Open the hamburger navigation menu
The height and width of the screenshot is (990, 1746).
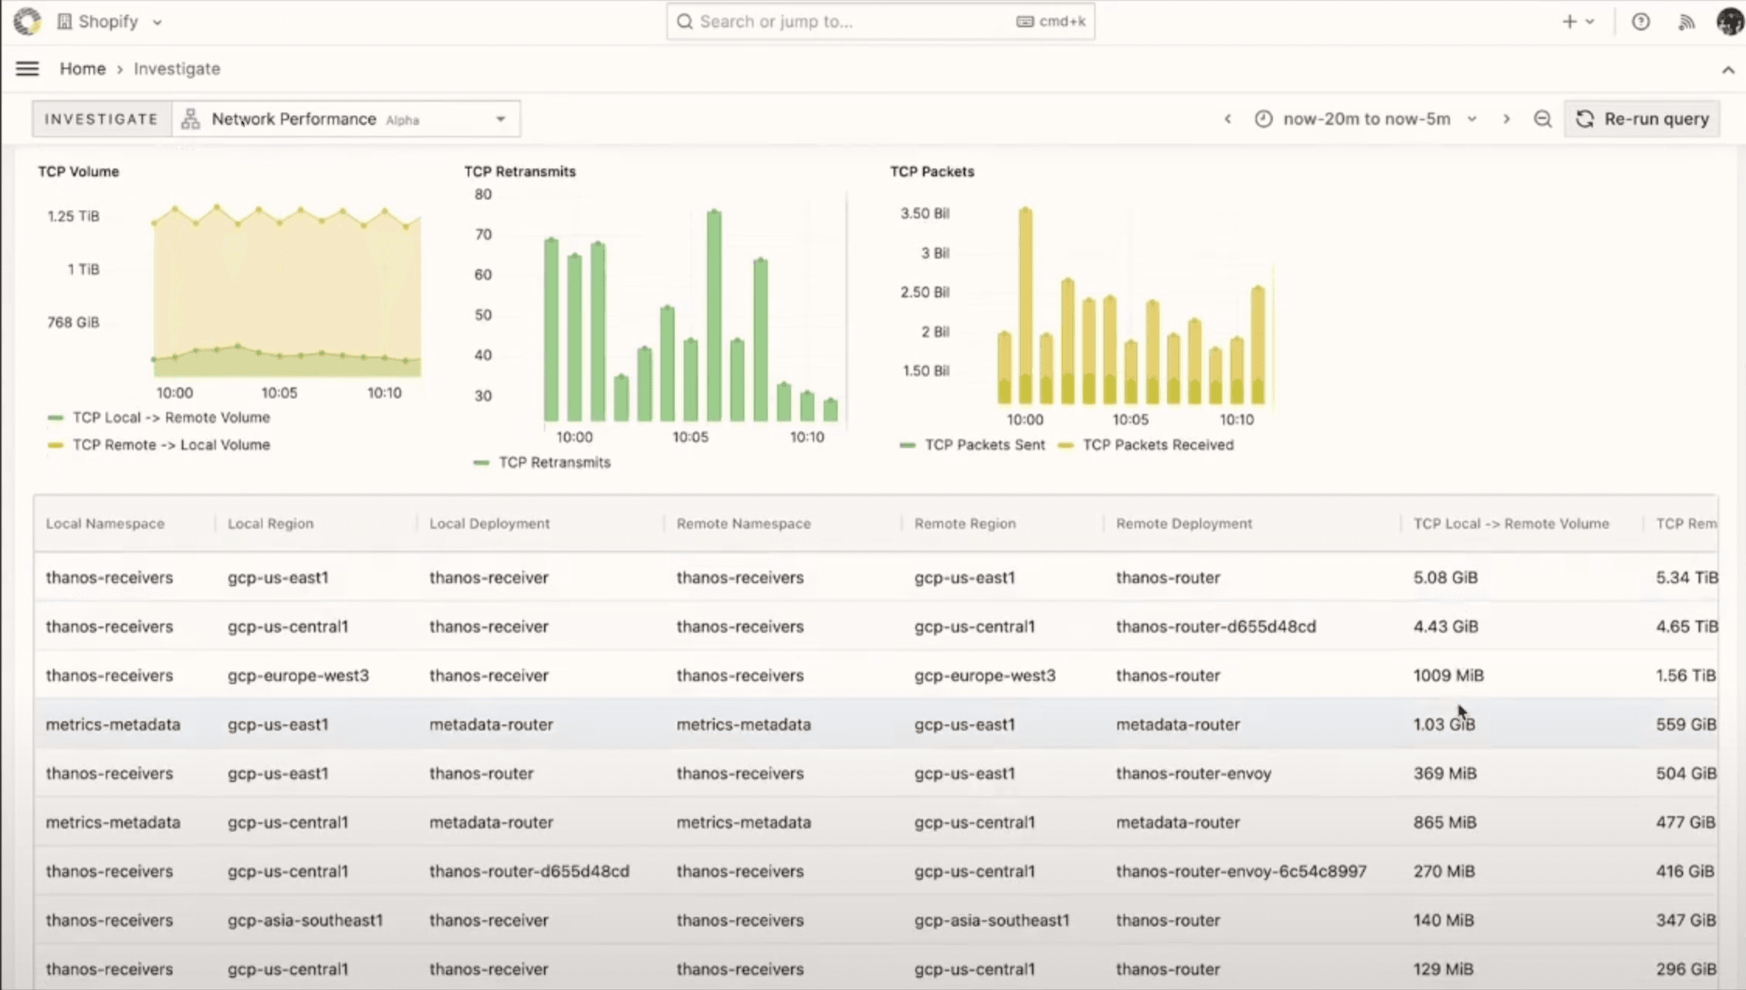27,69
